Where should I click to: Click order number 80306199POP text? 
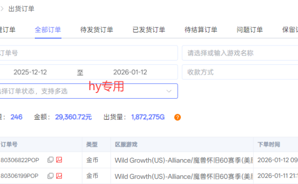19,176
